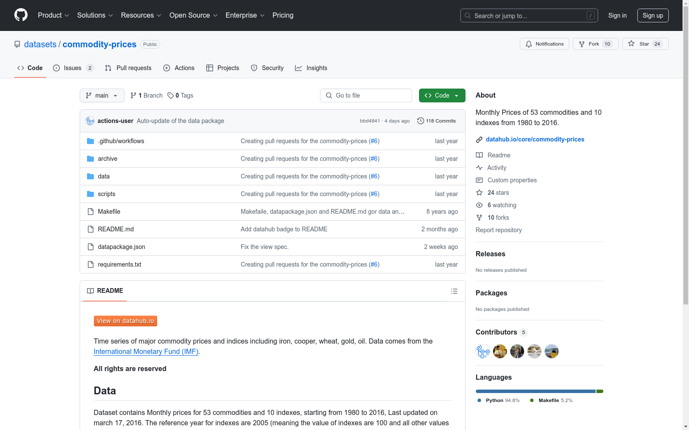Expand the Product menu
The width and height of the screenshot is (689, 430).
click(53, 15)
